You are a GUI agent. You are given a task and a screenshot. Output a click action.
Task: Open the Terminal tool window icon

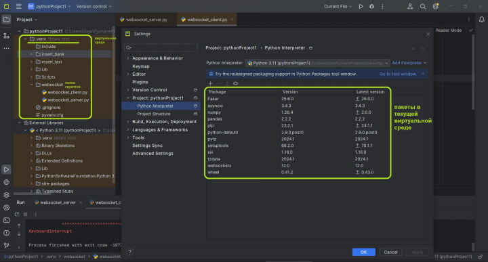[6, 220]
